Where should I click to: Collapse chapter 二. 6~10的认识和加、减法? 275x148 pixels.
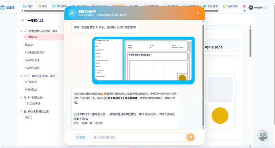pyautogui.click(x=22, y=76)
